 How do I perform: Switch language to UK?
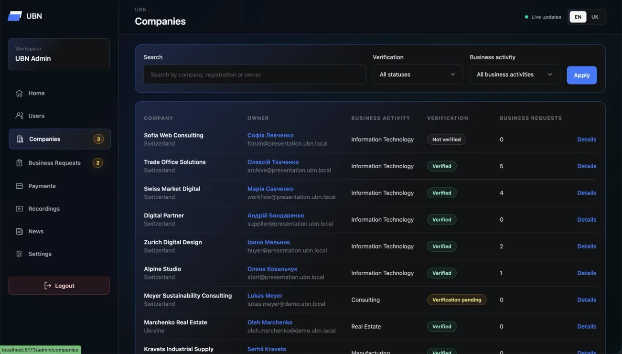[x=595, y=17]
